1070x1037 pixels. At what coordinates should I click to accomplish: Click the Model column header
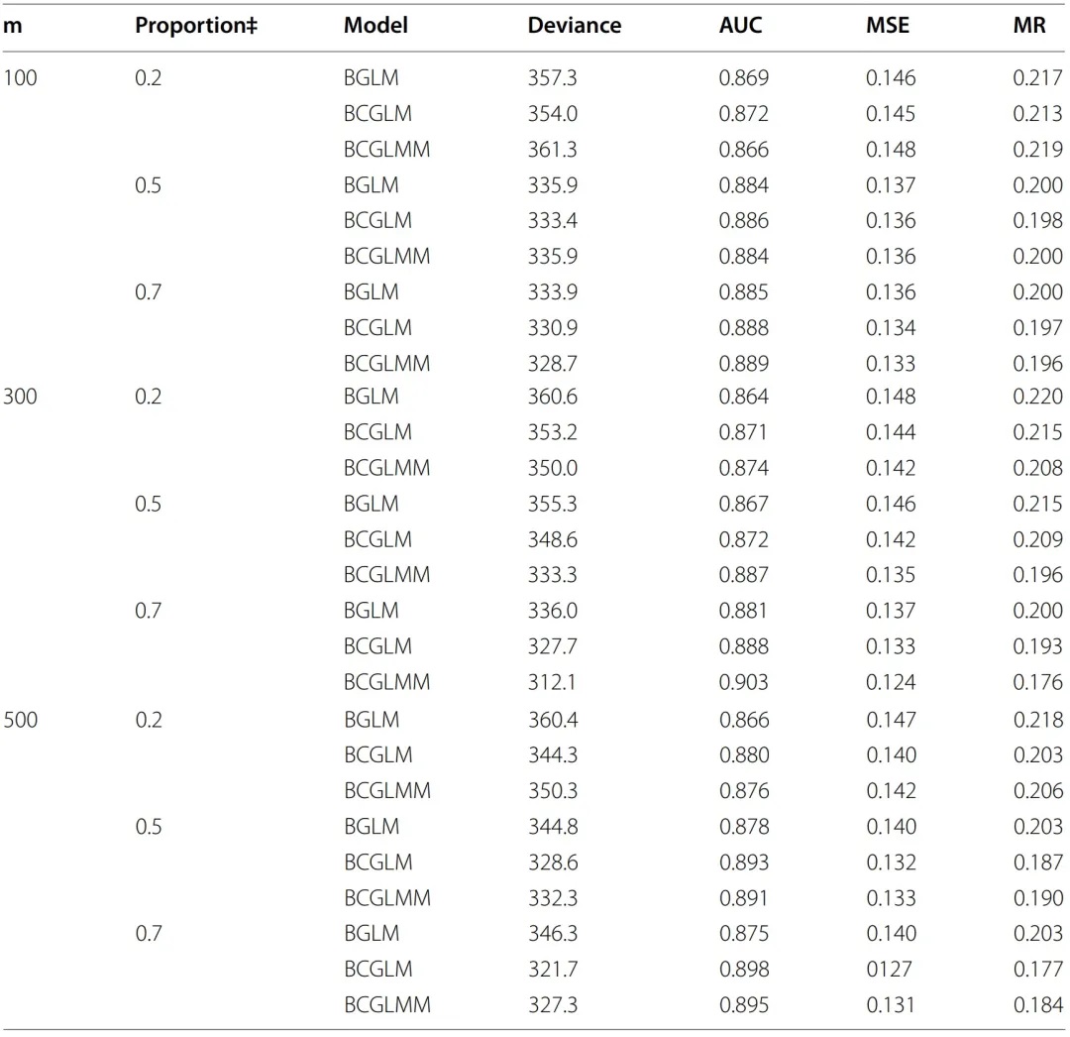tap(375, 25)
